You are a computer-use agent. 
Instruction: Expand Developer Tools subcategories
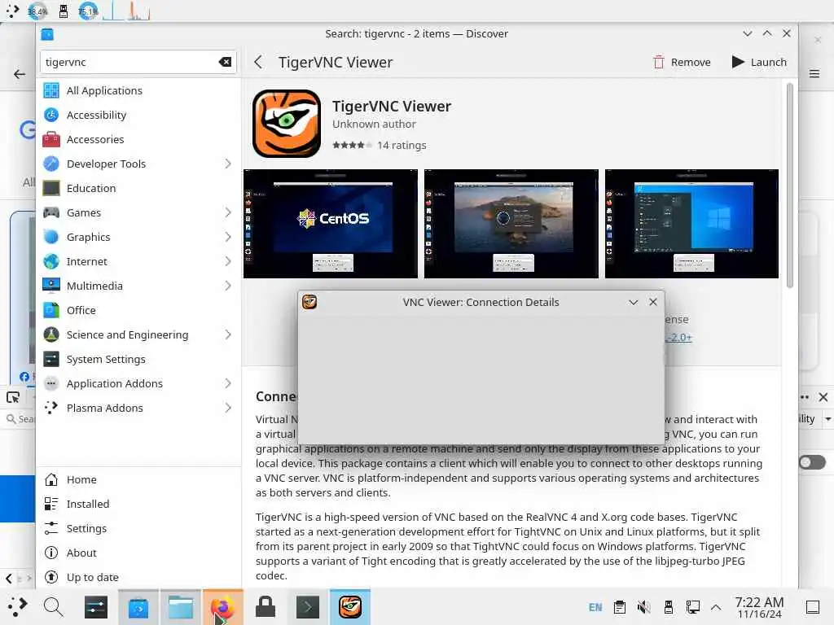pyautogui.click(x=228, y=164)
